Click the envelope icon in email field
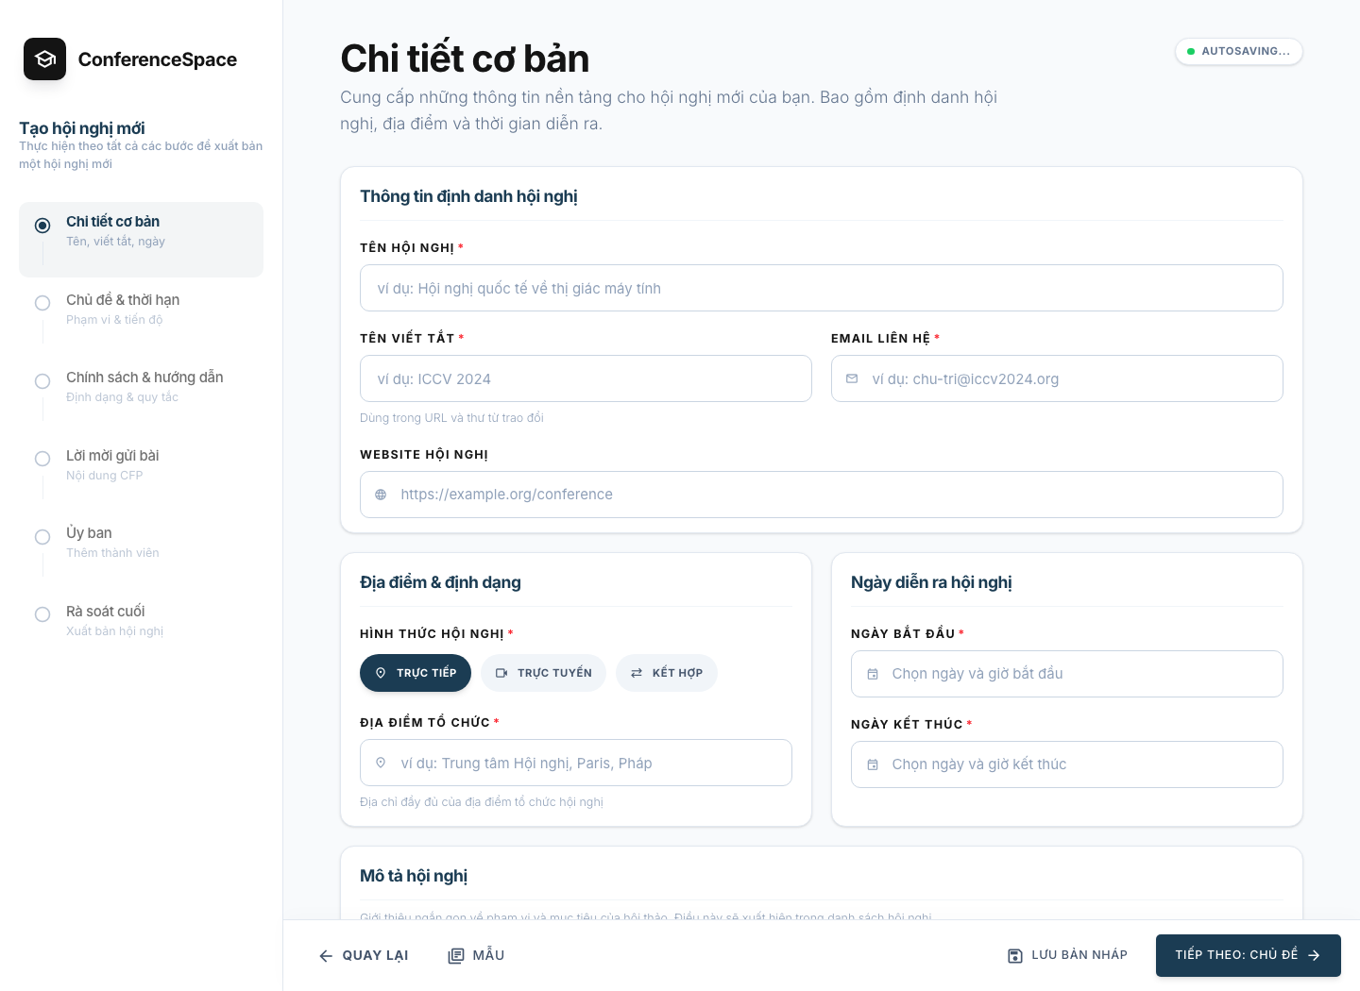This screenshot has width=1360, height=991. [852, 378]
